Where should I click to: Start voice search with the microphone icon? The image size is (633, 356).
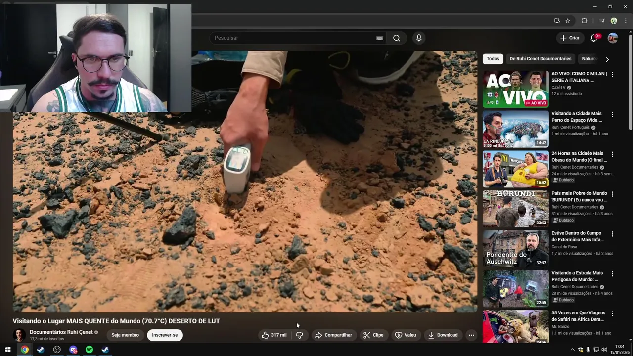coord(419,38)
